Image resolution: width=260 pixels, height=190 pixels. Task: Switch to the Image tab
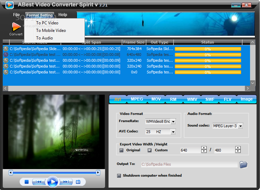click(x=247, y=99)
